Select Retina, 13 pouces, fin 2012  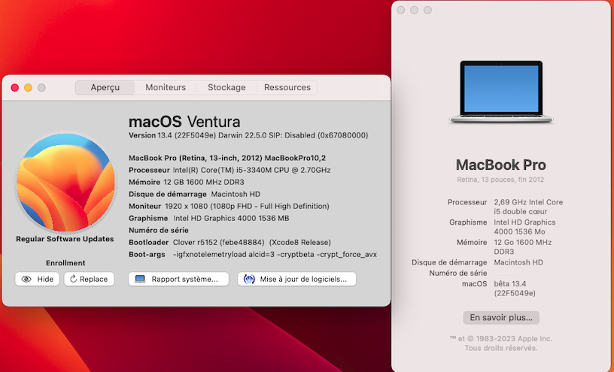click(500, 180)
